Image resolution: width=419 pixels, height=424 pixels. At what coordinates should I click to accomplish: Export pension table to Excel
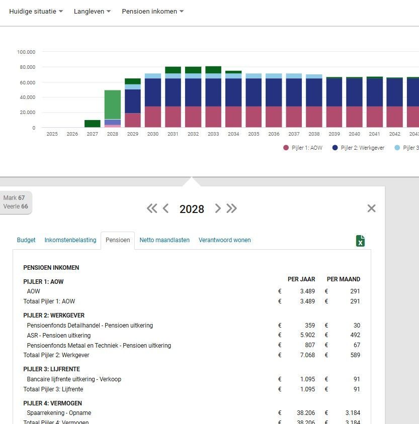coord(360,241)
